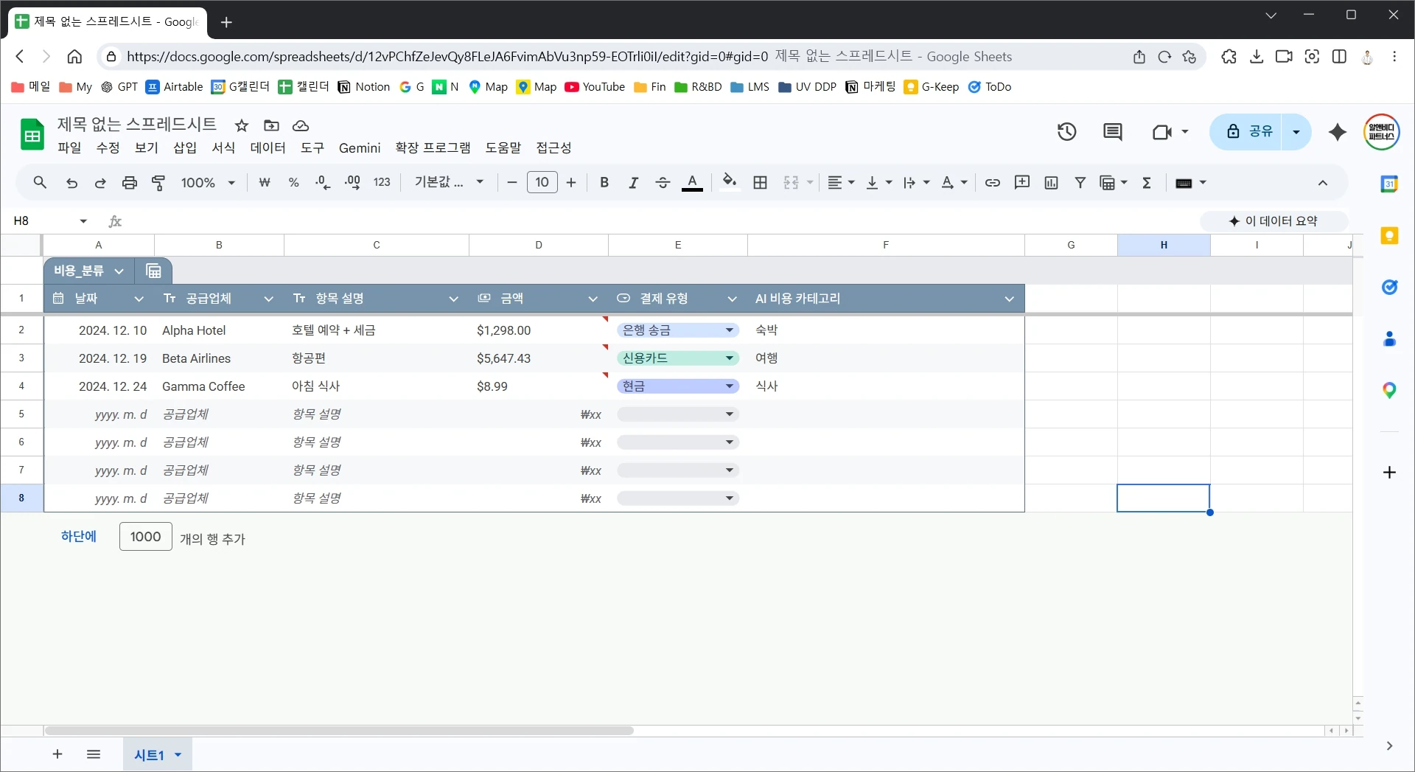
Task: Insert a link
Action: (993, 183)
